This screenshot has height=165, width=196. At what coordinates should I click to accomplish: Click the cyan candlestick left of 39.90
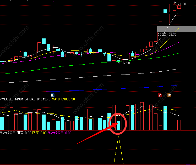click(x=118, y=61)
